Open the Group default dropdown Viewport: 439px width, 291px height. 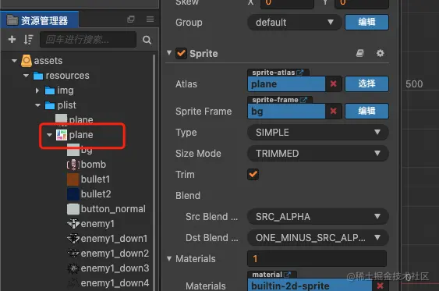(294, 22)
